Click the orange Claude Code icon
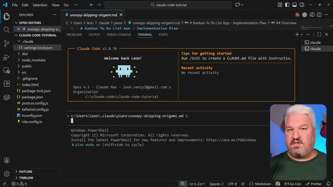The width and height of the screenshot is (333, 187). tap(297, 15)
